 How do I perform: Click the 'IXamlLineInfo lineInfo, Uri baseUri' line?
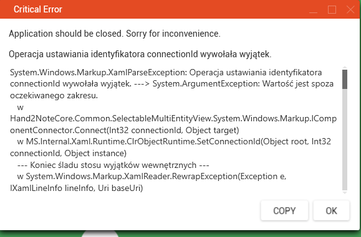coord(77,188)
